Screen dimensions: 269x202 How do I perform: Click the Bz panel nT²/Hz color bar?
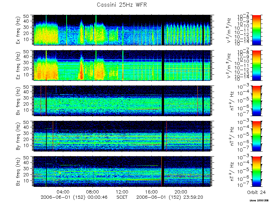[x=256, y=172]
